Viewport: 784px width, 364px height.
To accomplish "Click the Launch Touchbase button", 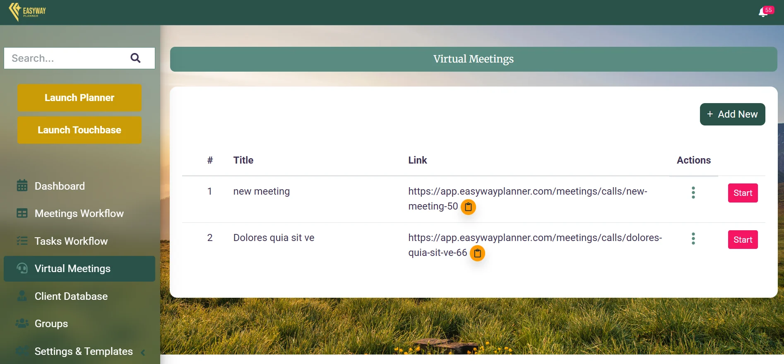I will click(79, 130).
